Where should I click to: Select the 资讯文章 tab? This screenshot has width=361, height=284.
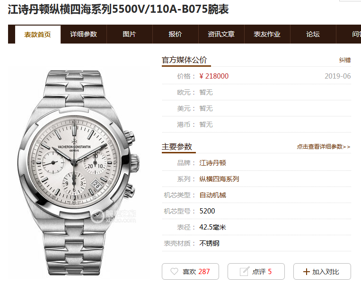click(221, 34)
